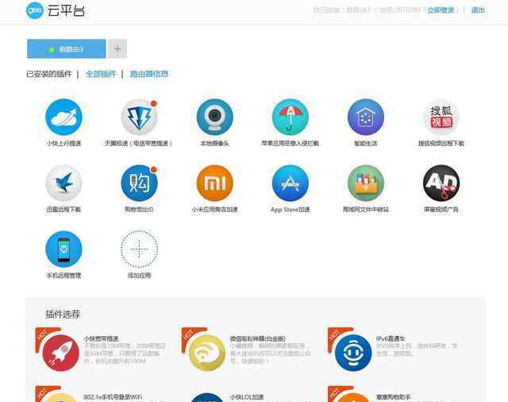The image size is (508, 402).
Task: Open the yellow WiFi chat-bubble plugin icon
Action: [x=207, y=353]
